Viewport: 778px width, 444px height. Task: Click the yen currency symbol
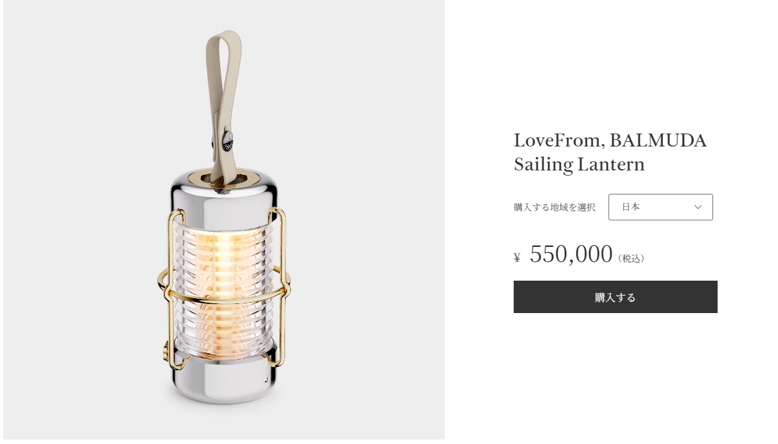coord(517,257)
